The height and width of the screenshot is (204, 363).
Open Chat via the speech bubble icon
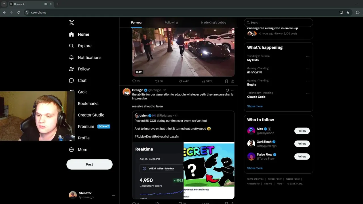(x=71, y=80)
